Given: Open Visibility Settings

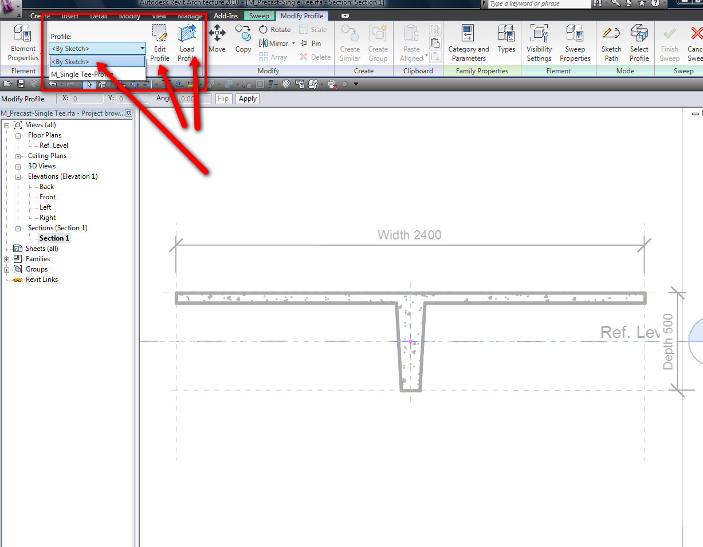Looking at the screenshot, I should pos(539,42).
